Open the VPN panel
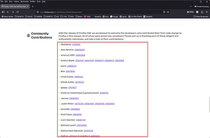 point(190,12)
